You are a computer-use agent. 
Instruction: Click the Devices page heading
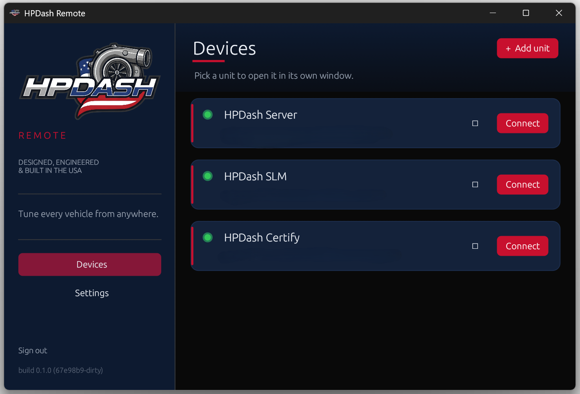coord(224,49)
